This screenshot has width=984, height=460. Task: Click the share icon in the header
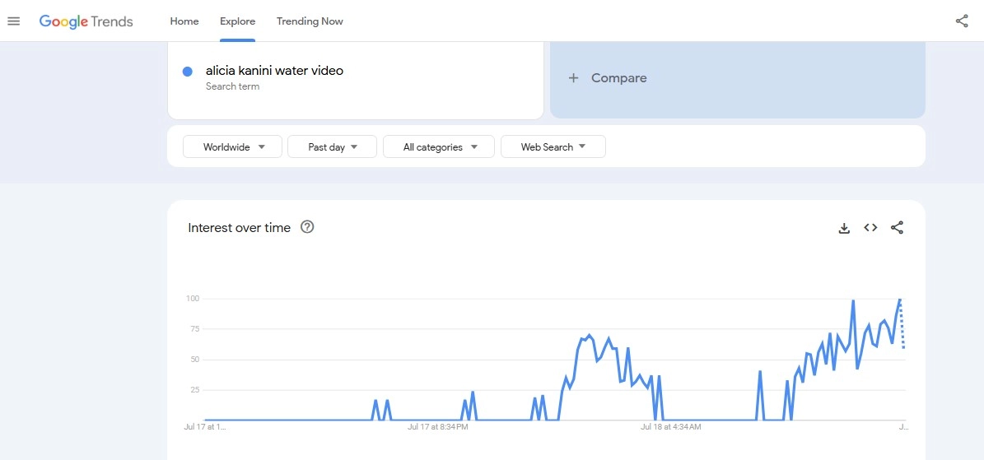point(962,21)
